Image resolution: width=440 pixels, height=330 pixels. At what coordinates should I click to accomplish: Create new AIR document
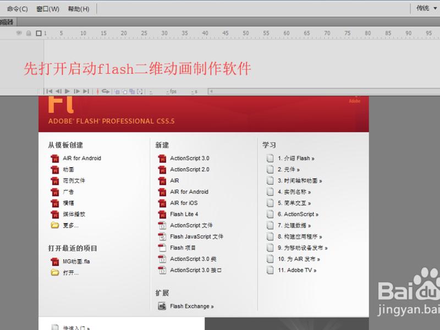click(x=174, y=181)
